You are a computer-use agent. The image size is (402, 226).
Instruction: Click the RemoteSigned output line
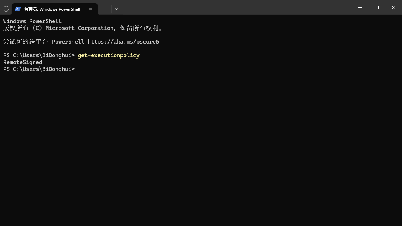pos(22,62)
